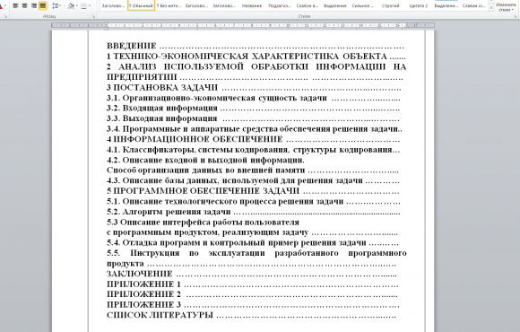Choose the Цитата 2 style

[x=418, y=5]
